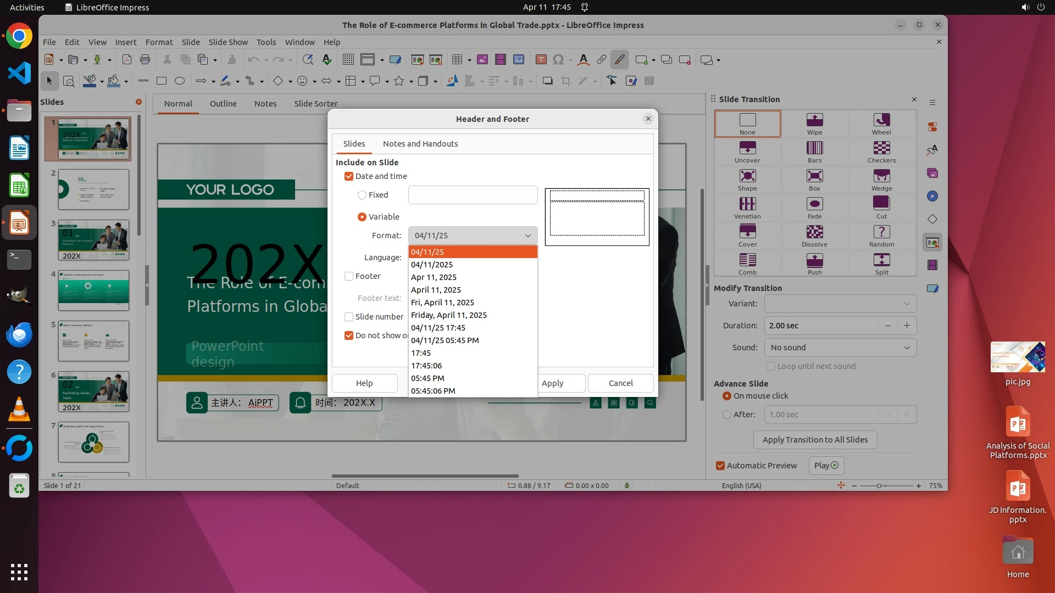The height and width of the screenshot is (593, 1055).
Task: Switch to Notes and Handouts tab
Action: click(x=420, y=144)
